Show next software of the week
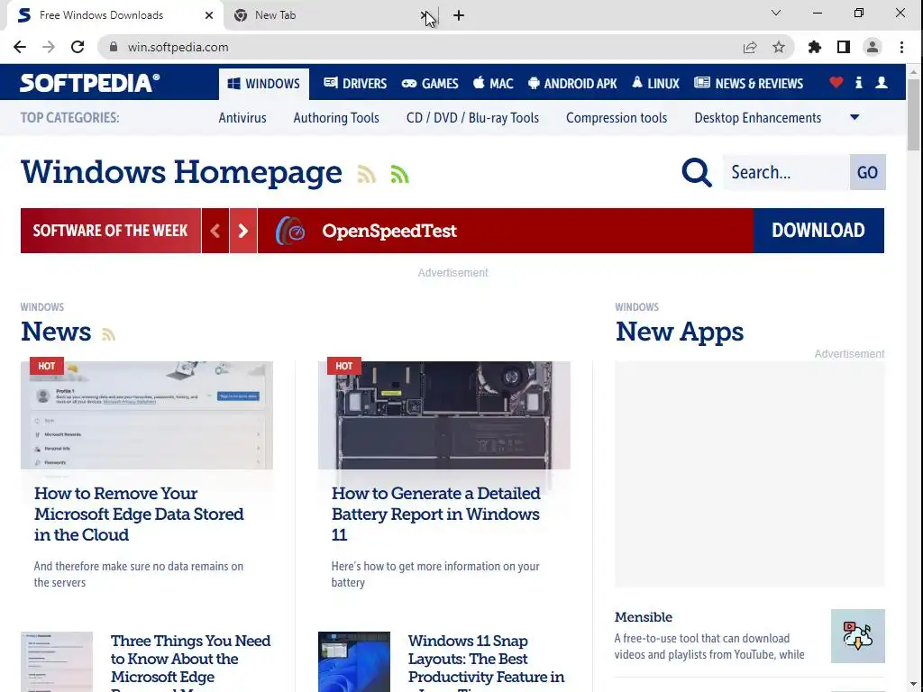 pos(243,231)
